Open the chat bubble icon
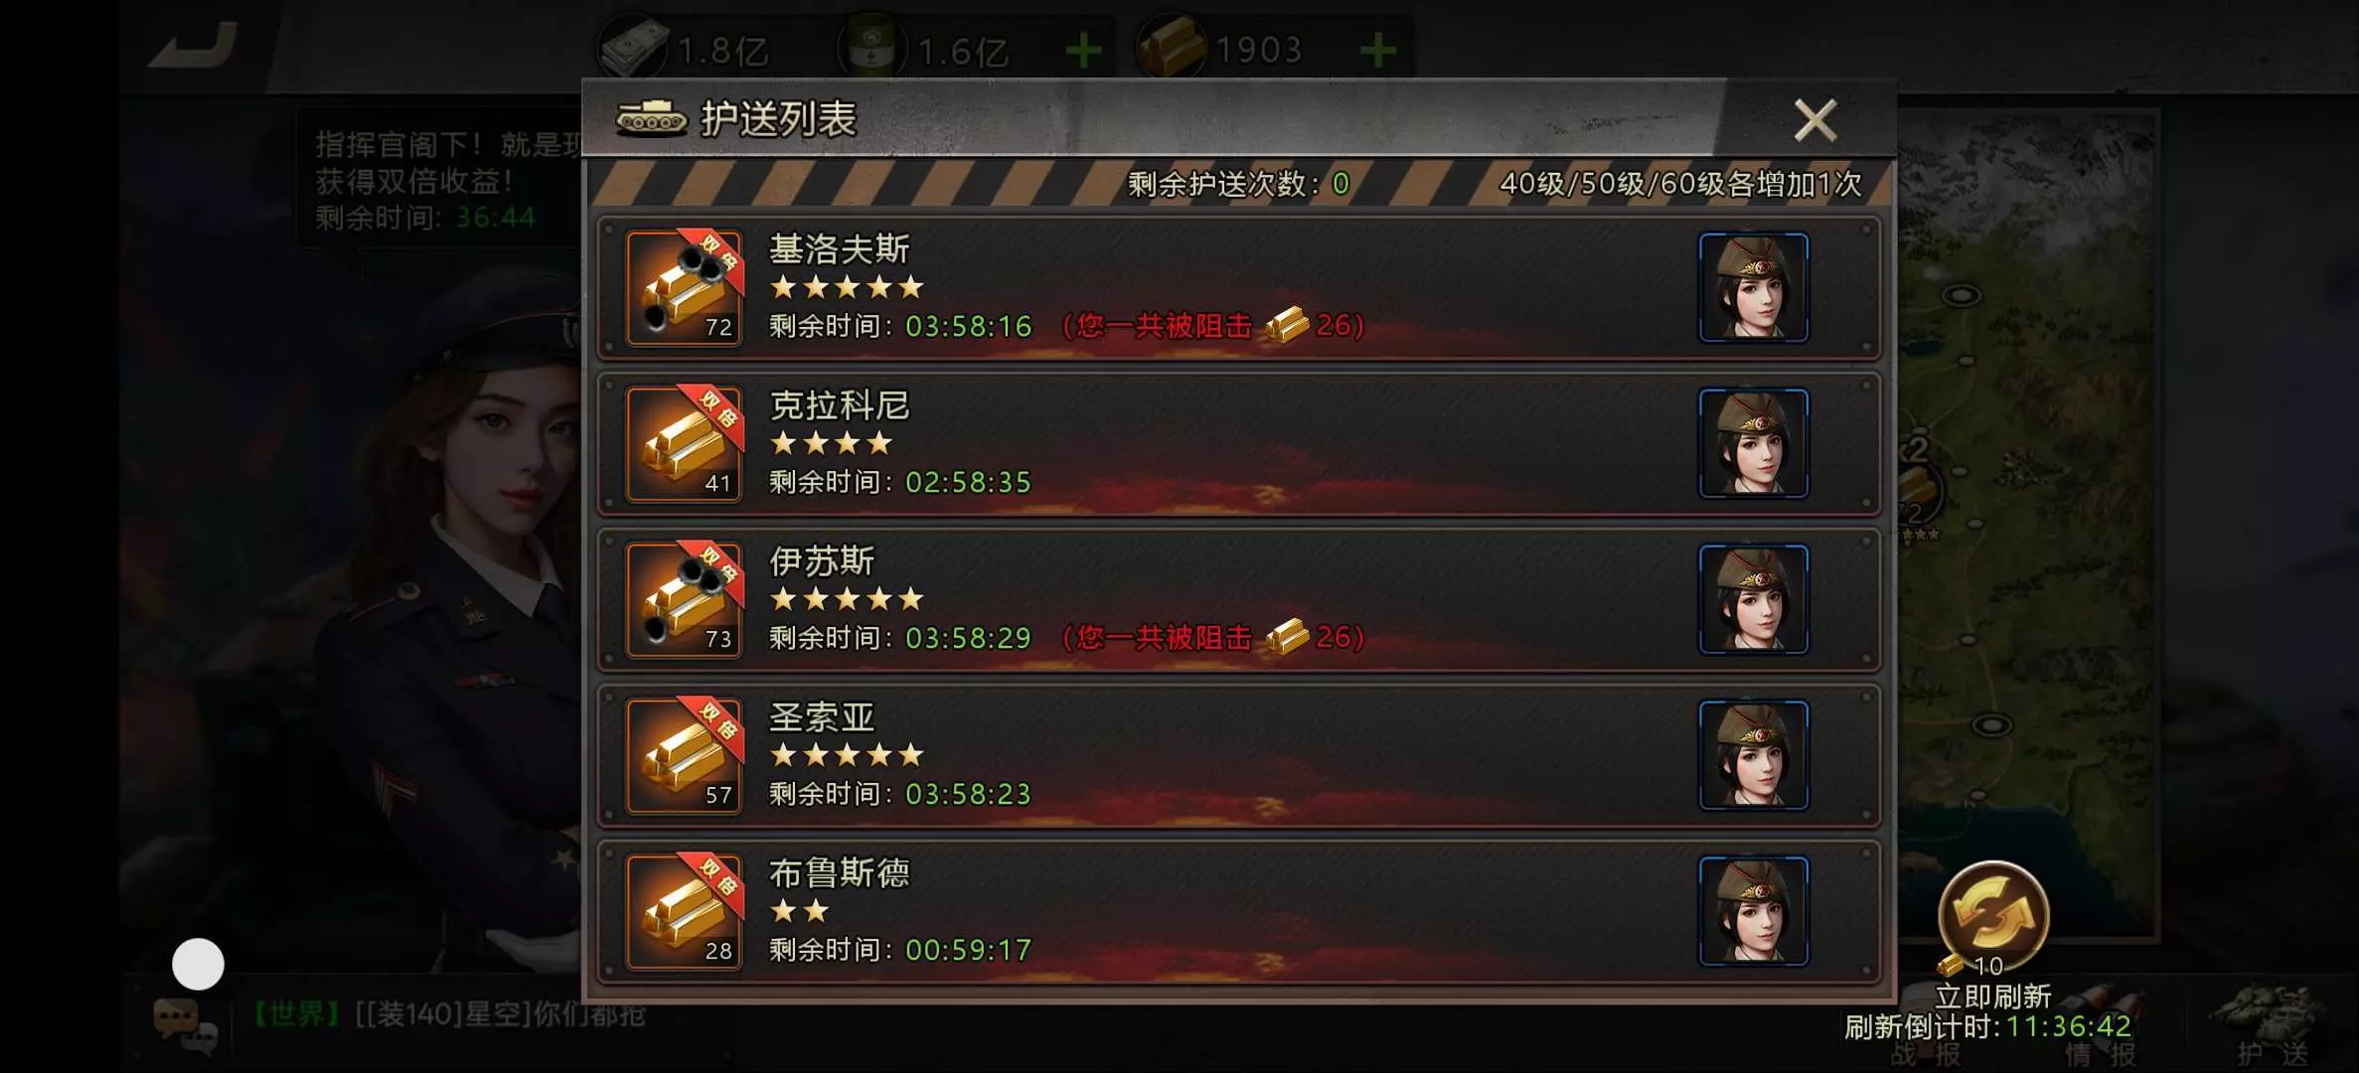 (x=185, y=1023)
